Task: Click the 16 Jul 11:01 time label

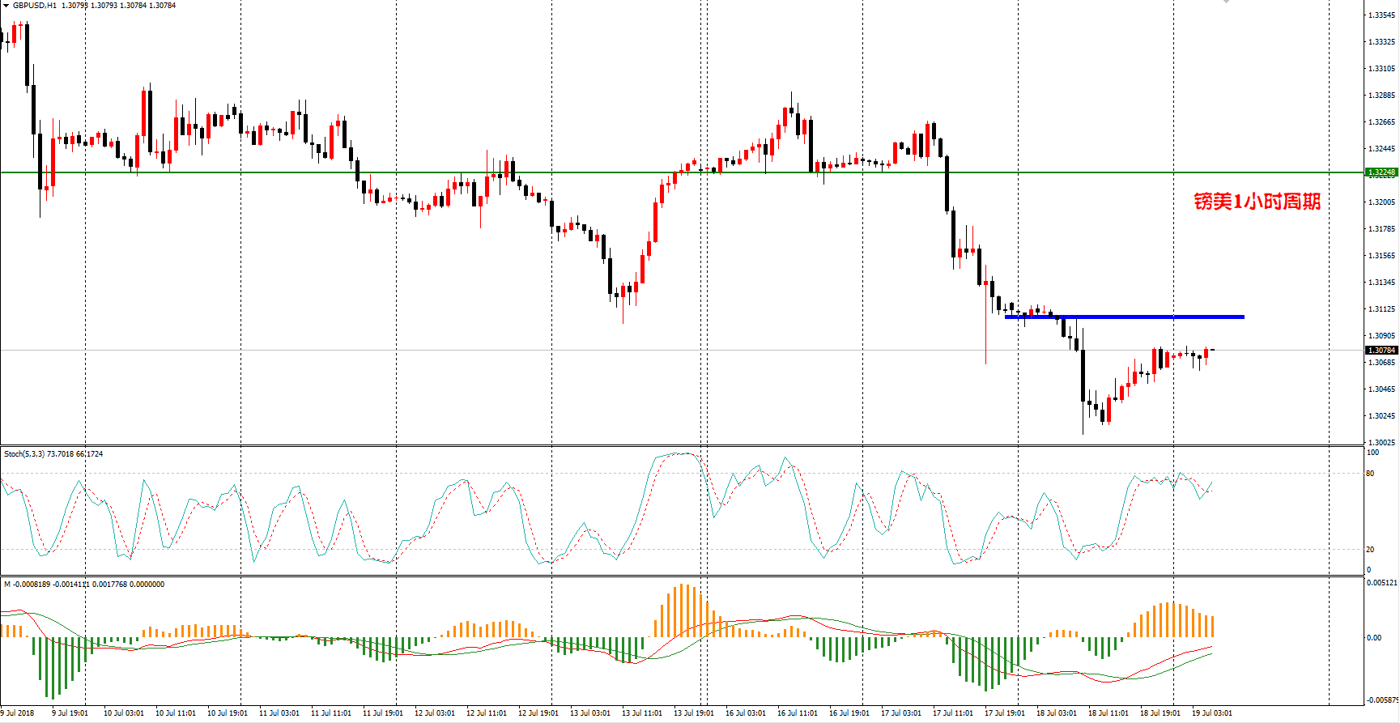Action: tap(798, 713)
